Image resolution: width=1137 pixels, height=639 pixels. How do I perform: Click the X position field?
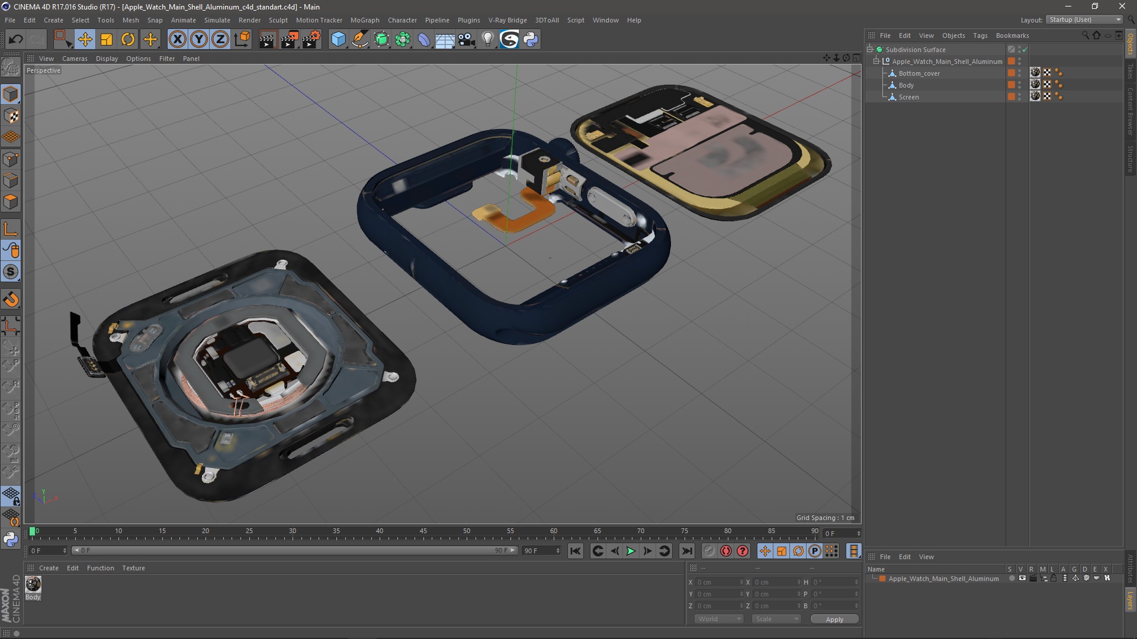tap(718, 582)
